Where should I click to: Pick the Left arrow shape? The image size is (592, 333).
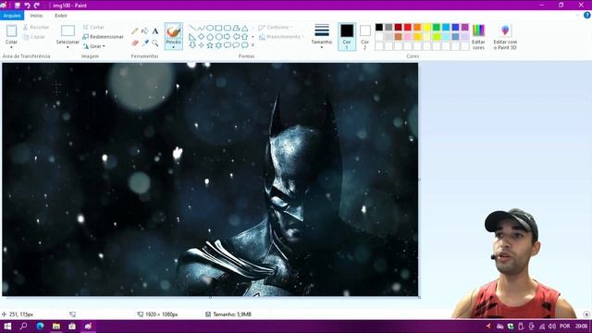(x=236, y=37)
